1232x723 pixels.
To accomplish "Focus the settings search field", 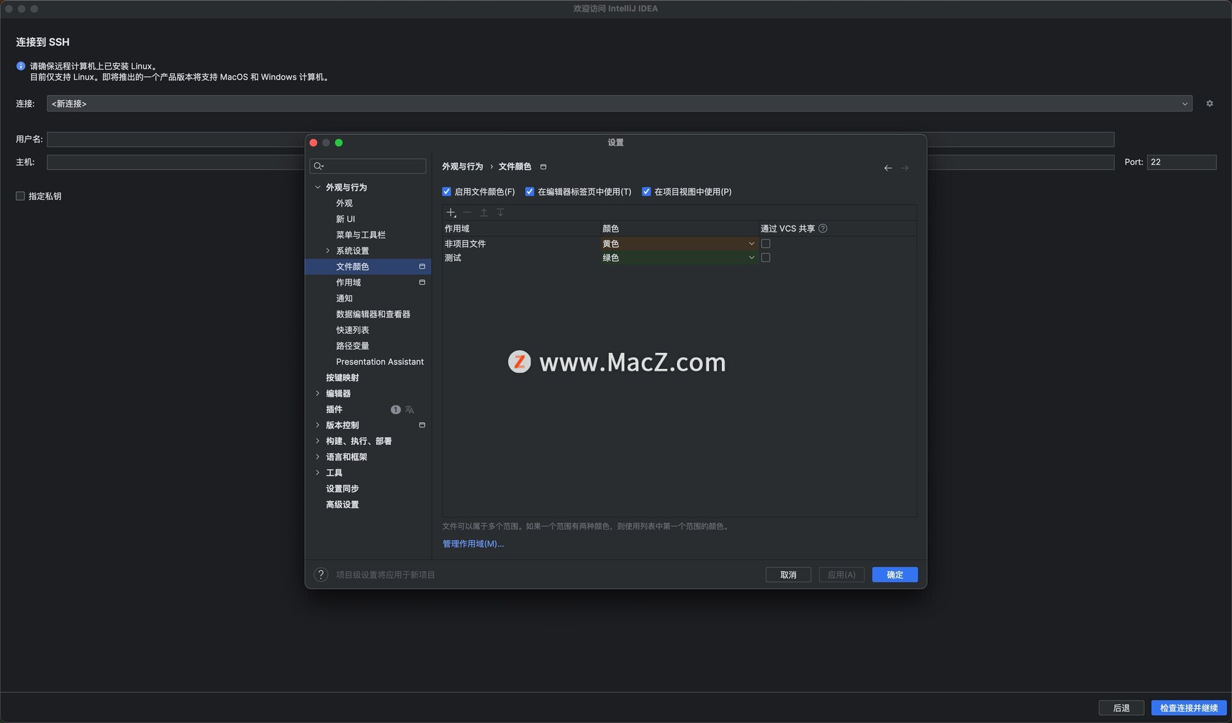I will point(368,166).
